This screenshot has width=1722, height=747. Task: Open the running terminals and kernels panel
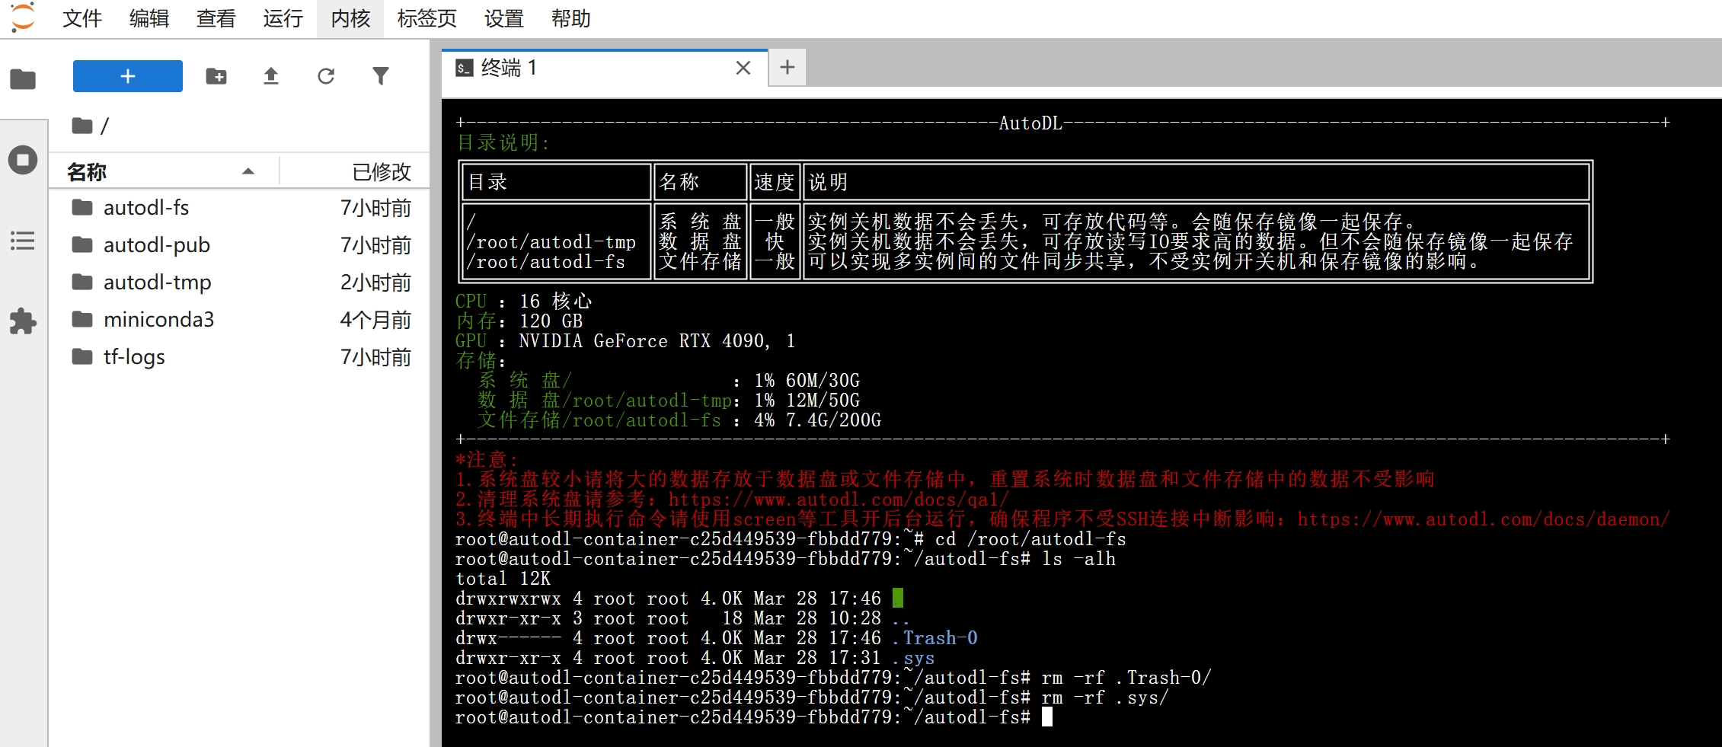(23, 160)
